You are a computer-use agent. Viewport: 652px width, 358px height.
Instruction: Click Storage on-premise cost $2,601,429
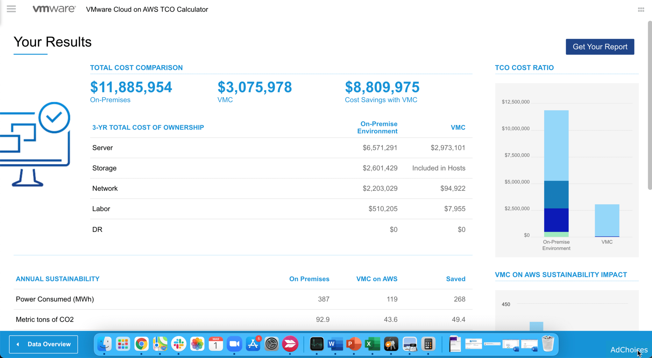click(380, 168)
